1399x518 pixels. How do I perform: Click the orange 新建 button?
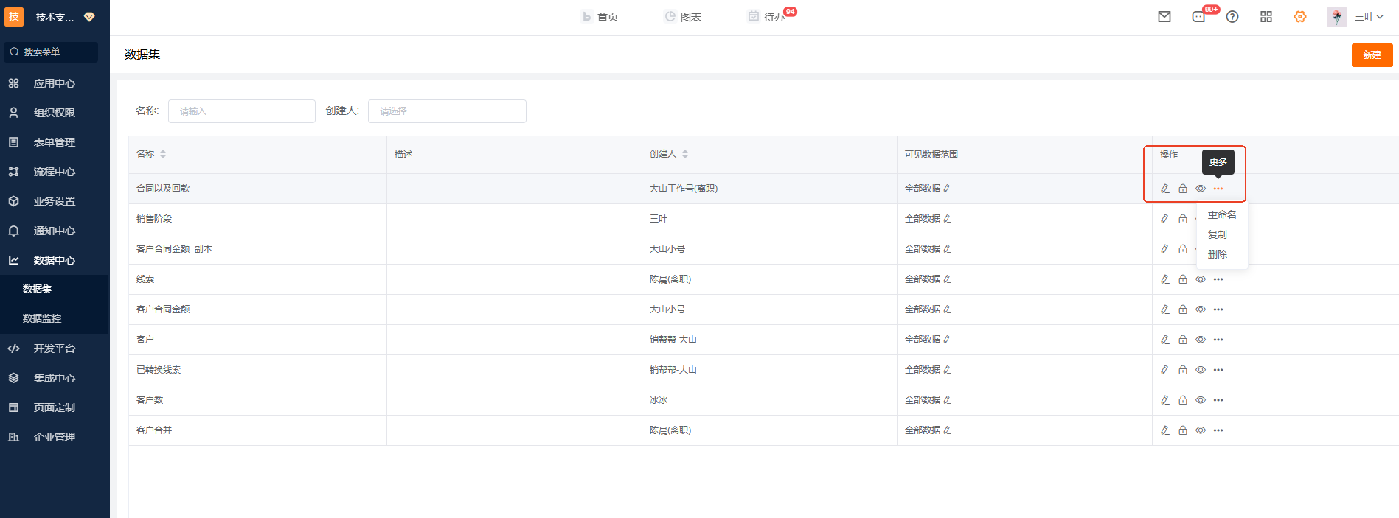pos(1372,55)
